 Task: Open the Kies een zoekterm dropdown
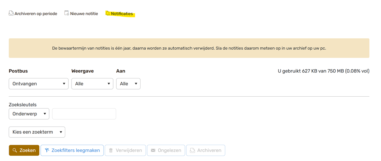tap(37, 132)
